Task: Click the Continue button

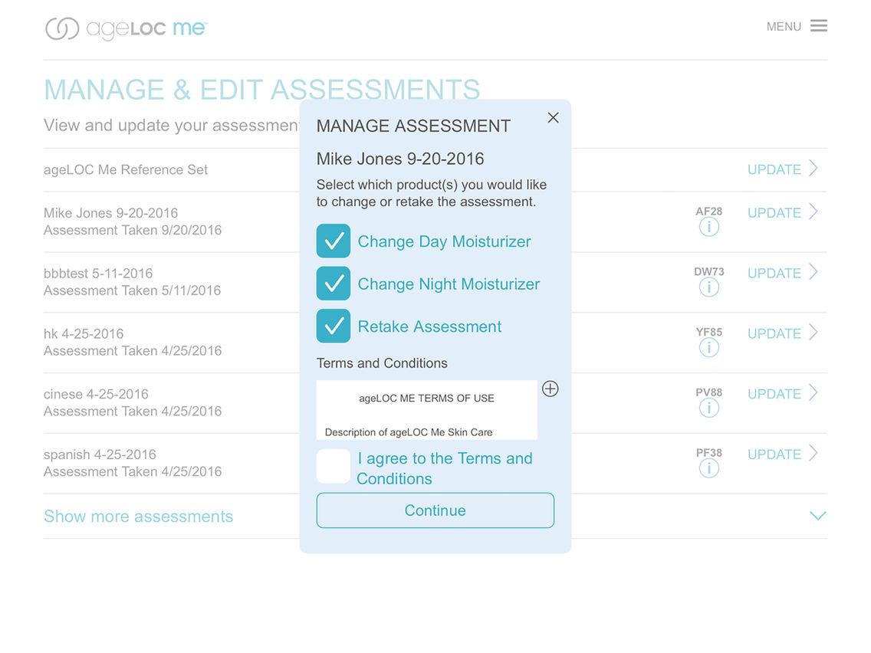Action: pyautogui.click(x=435, y=510)
